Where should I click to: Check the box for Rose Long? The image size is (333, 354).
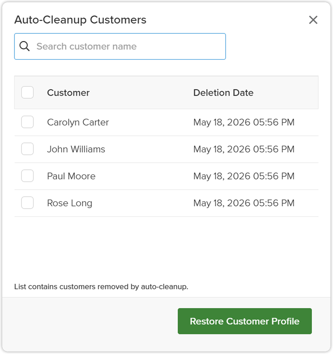[27, 203]
